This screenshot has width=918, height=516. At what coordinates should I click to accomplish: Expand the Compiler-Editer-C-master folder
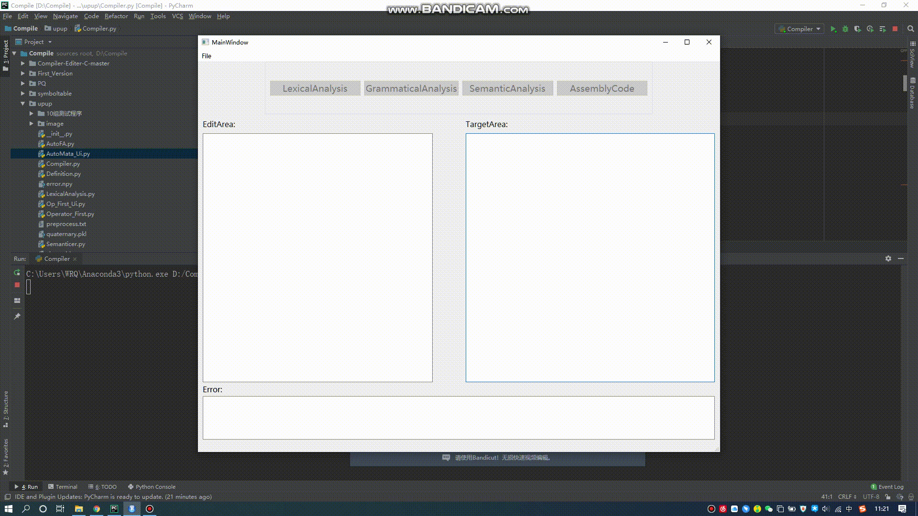tap(22, 64)
